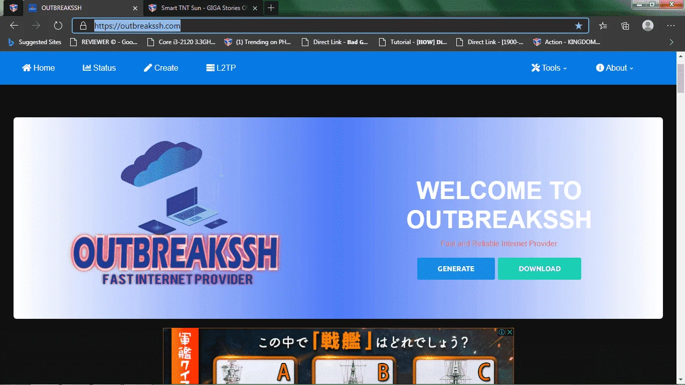Open REVIEWER © bookmark
685x385 pixels.
coord(104,42)
